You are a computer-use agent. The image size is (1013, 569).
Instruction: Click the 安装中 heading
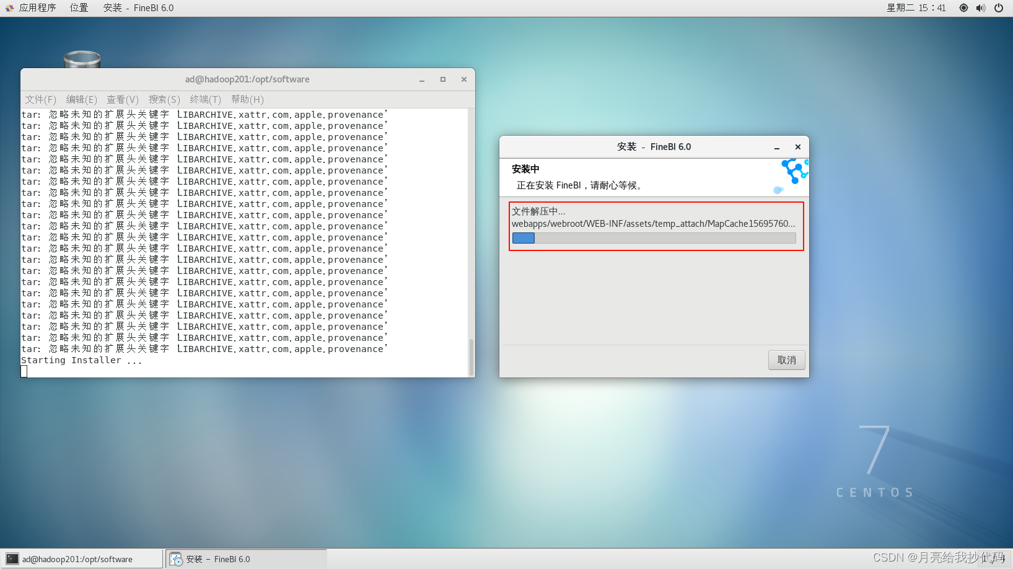click(x=525, y=169)
